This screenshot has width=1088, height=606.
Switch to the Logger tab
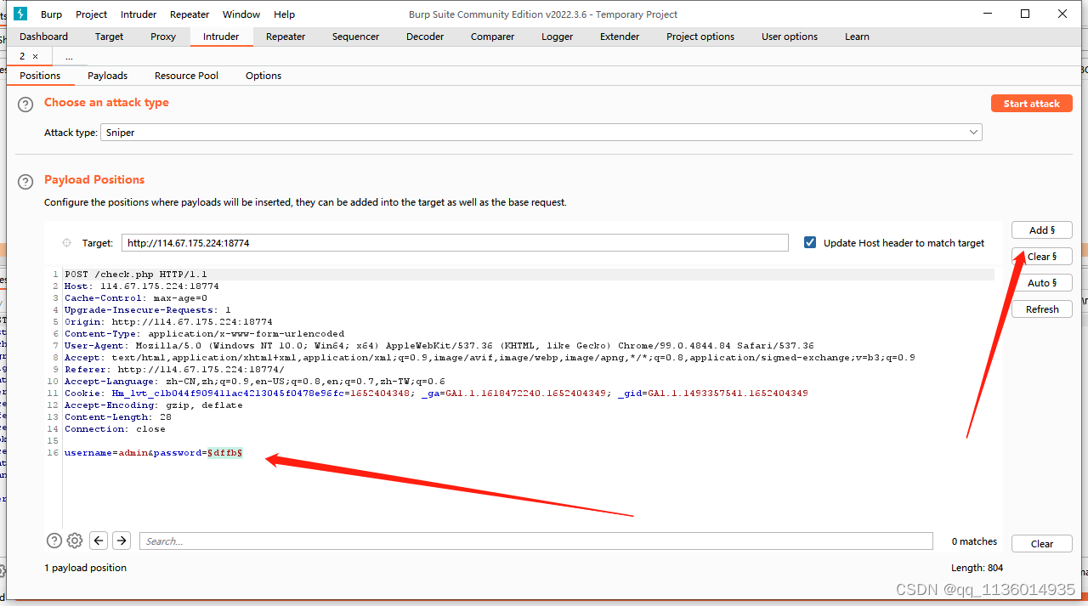click(558, 37)
